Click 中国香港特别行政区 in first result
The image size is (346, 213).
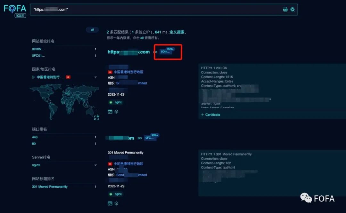click(x=128, y=72)
